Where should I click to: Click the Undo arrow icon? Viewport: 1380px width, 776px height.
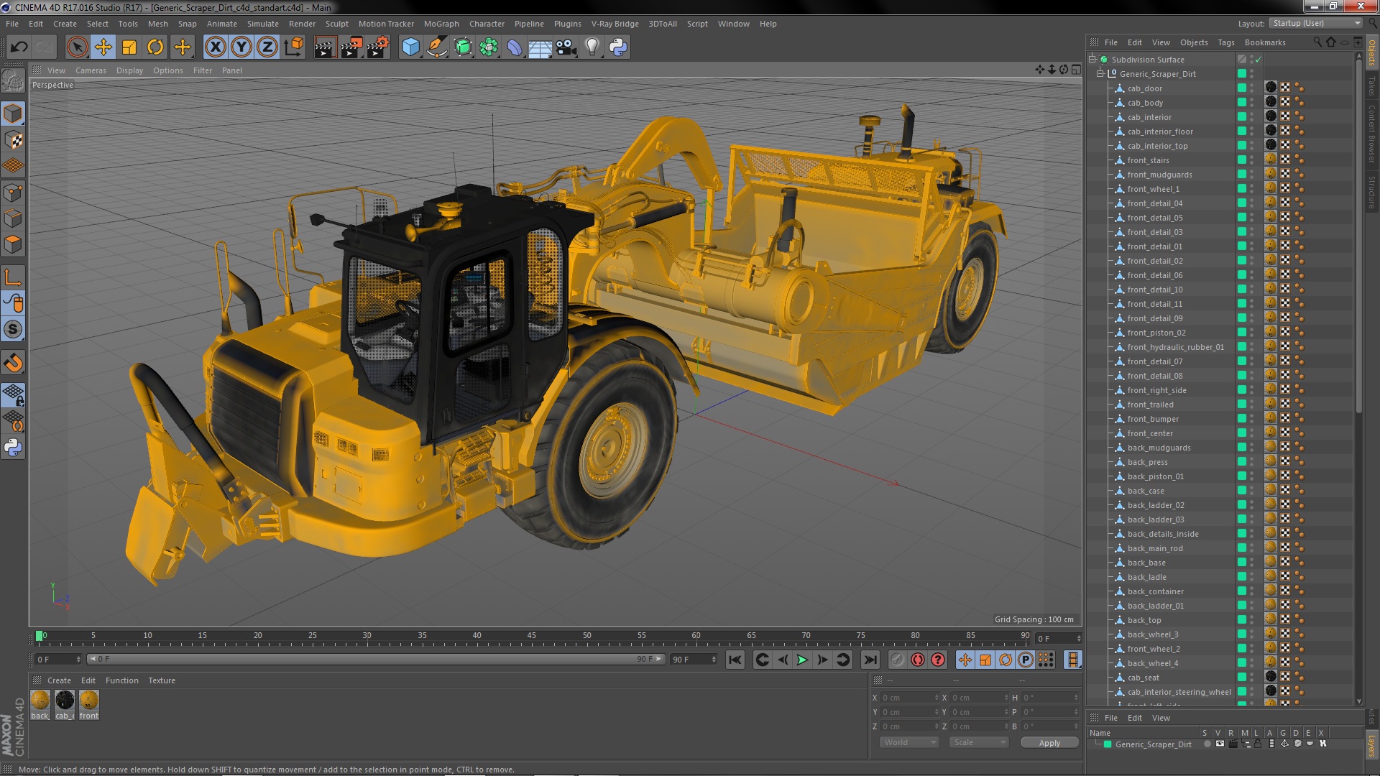click(x=19, y=47)
